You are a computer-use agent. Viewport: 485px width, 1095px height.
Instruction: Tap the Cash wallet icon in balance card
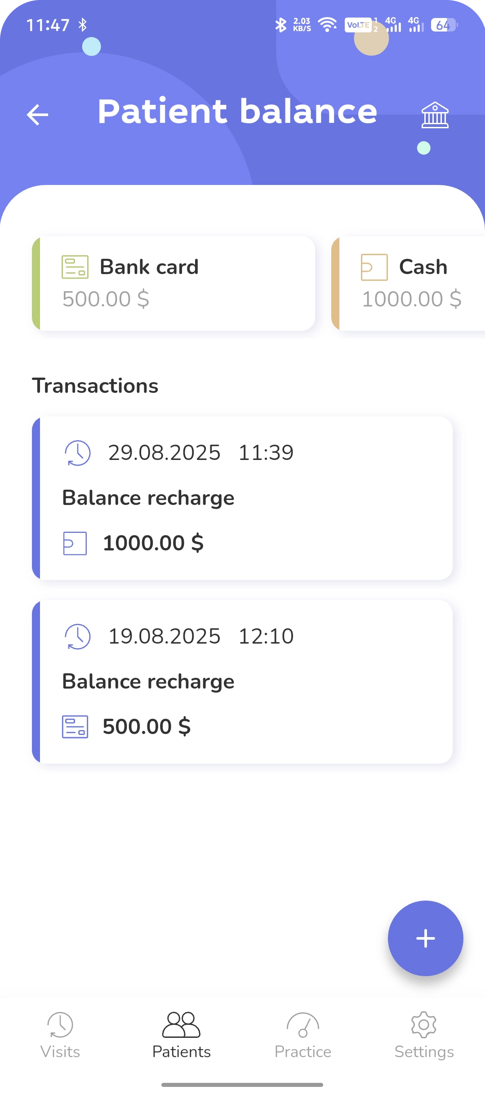[374, 267]
